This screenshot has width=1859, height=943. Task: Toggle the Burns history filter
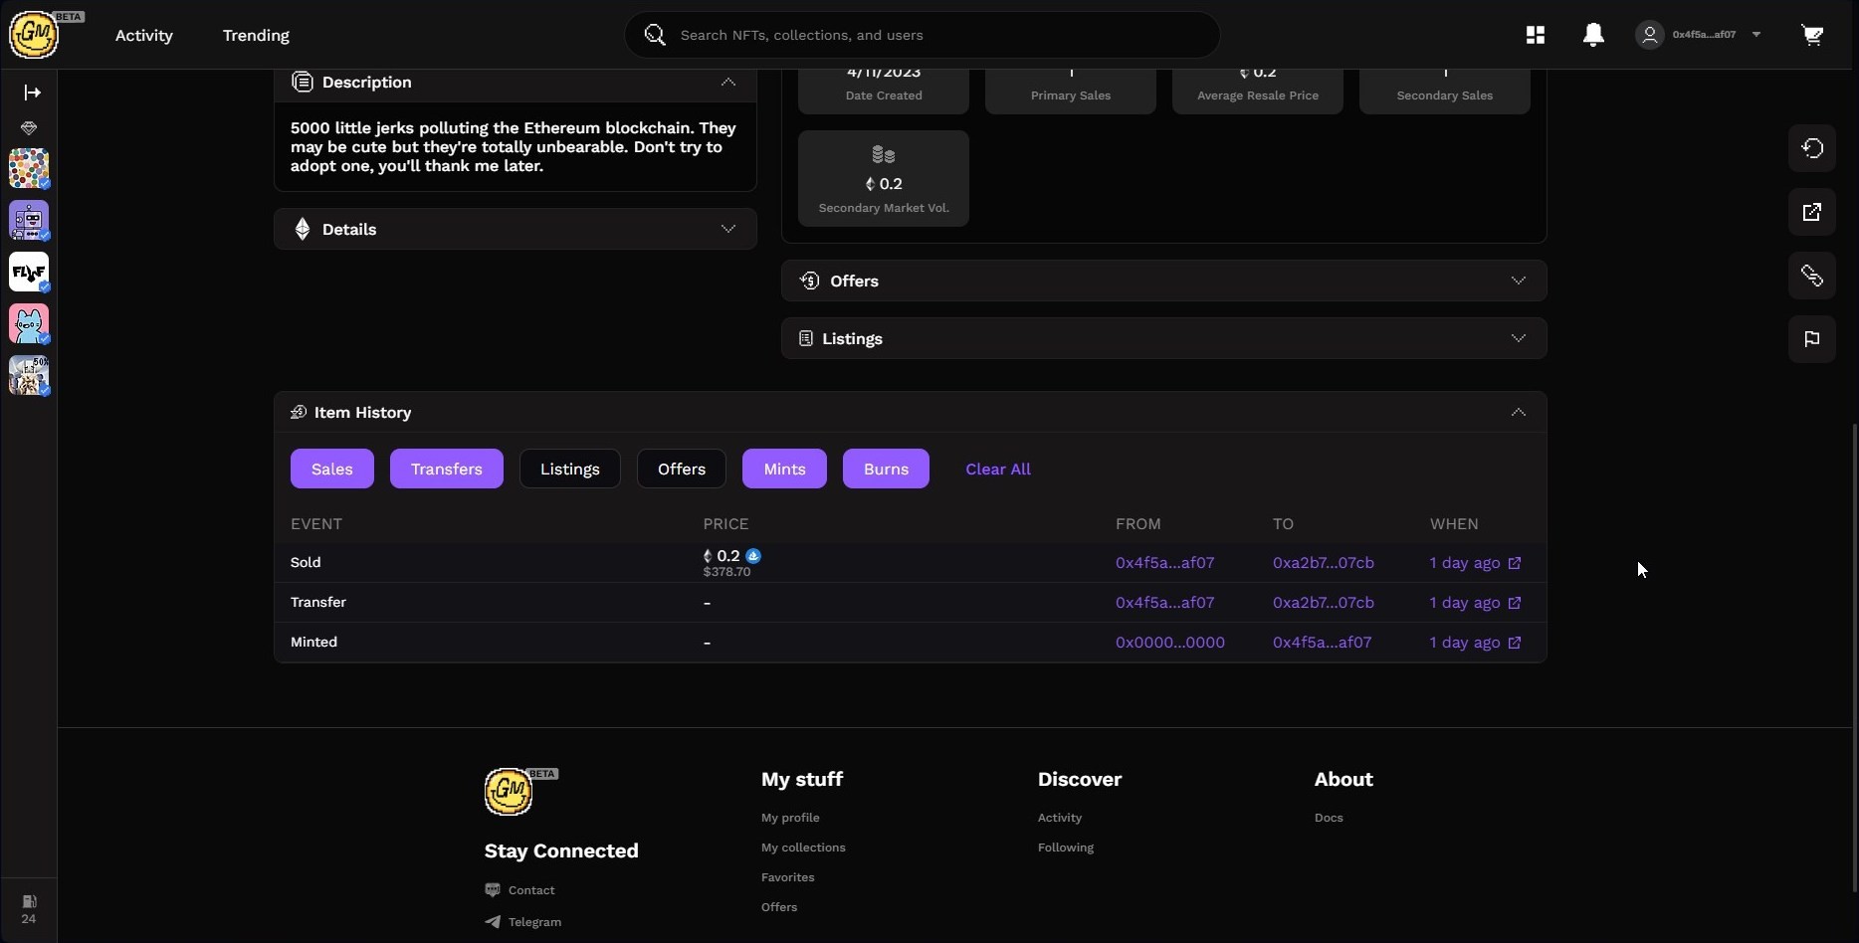coord(886,469)
